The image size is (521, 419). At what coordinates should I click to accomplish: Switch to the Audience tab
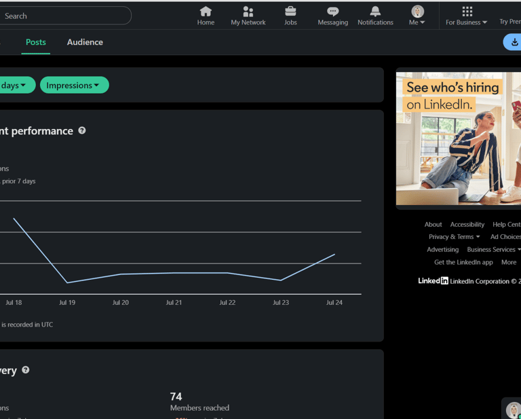[85, 42]
